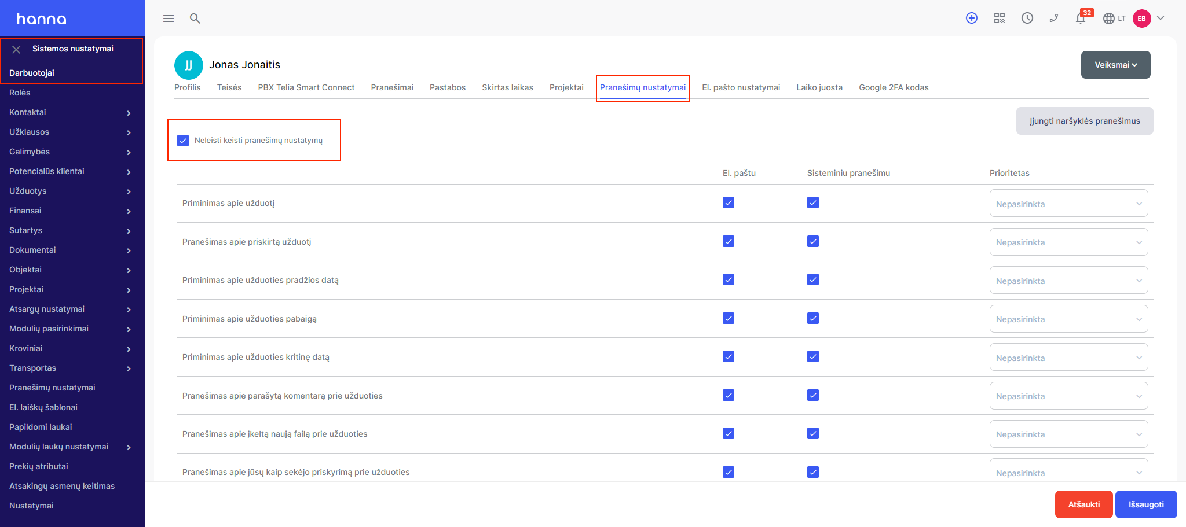Open PBX Telia Smart Connect tab

click(306, 87)
